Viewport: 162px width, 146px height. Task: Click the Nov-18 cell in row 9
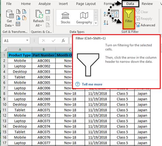point(70,99)
